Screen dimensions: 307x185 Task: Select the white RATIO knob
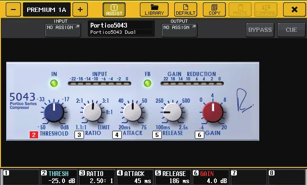coord(93,112)
